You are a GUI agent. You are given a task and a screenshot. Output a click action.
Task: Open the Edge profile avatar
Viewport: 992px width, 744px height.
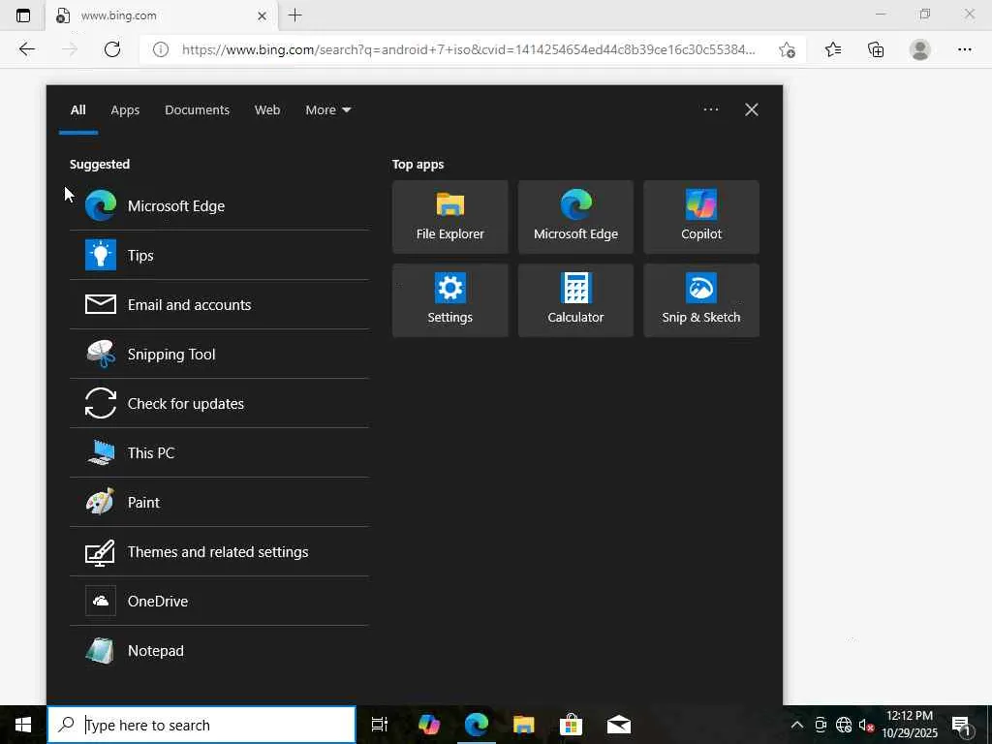(920, 49)
